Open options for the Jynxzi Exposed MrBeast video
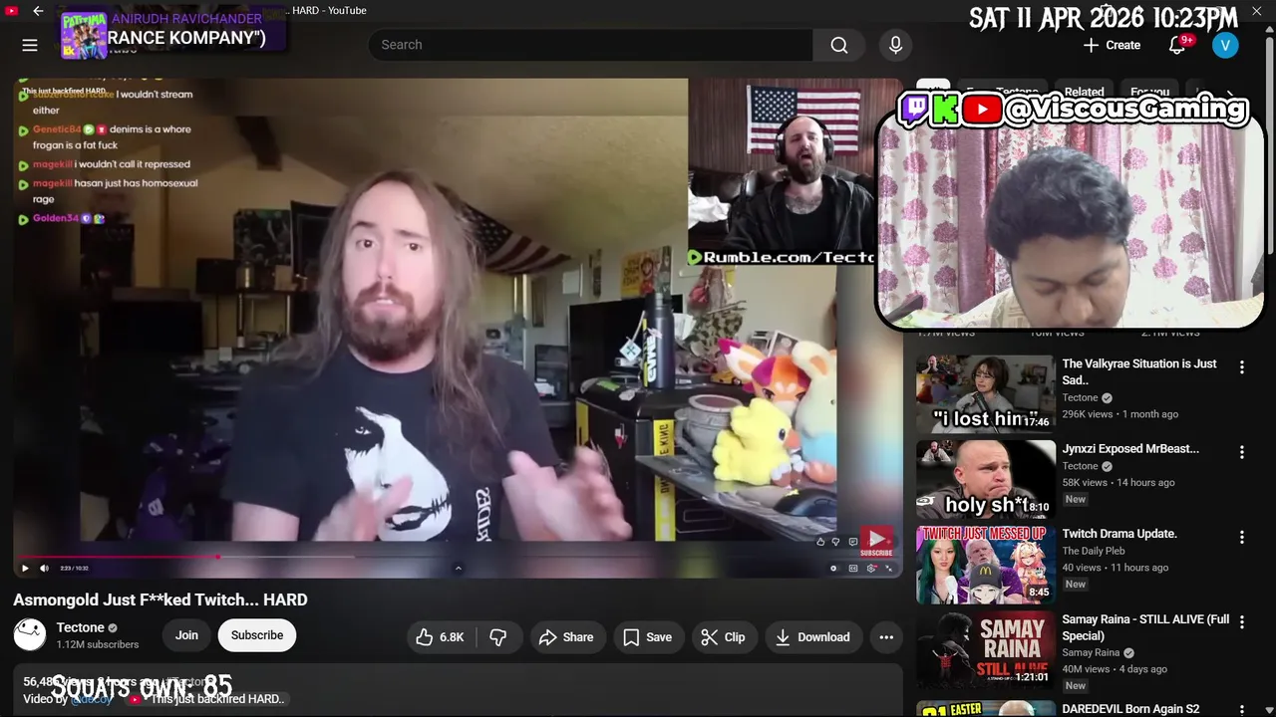 [x=1242, y=452]
